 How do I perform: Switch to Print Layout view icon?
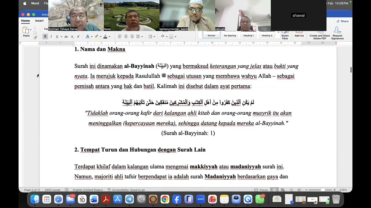pyautogui.click(x=274, y=190)
